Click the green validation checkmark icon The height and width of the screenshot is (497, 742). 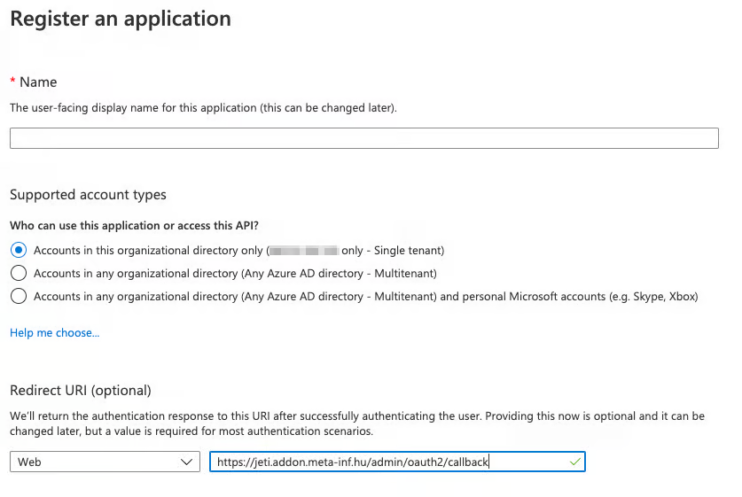click(575, 462)
